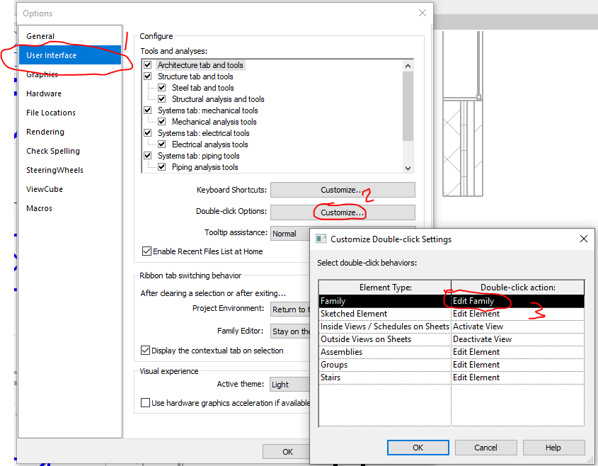Click Customize next to Keyboard Shortcuts

(342, 189)
